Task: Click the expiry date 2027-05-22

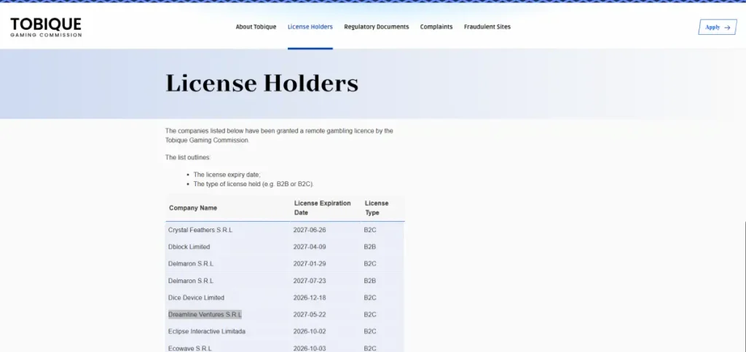Action: coord(310,314)
